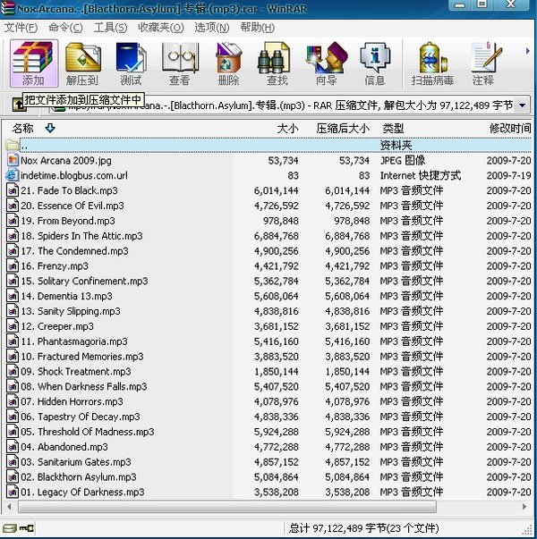Expand the toolbar overflow arrow
Image resolution: width=537 pixels, height=539 pixels.
(x=527, y=51)
